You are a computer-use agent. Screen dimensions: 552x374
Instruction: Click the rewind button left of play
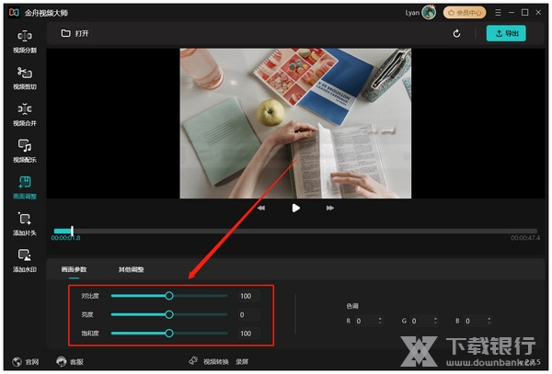262,209
